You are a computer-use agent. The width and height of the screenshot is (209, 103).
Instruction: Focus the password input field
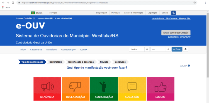[x=158, y=49]
